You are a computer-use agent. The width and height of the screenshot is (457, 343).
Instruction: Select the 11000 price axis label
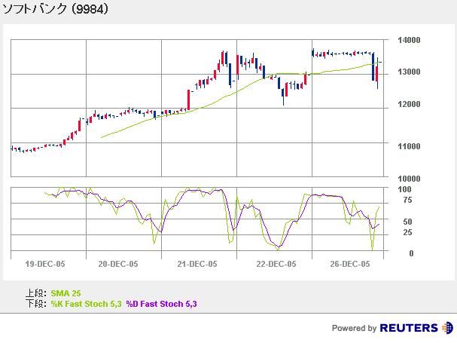(409, 146)
